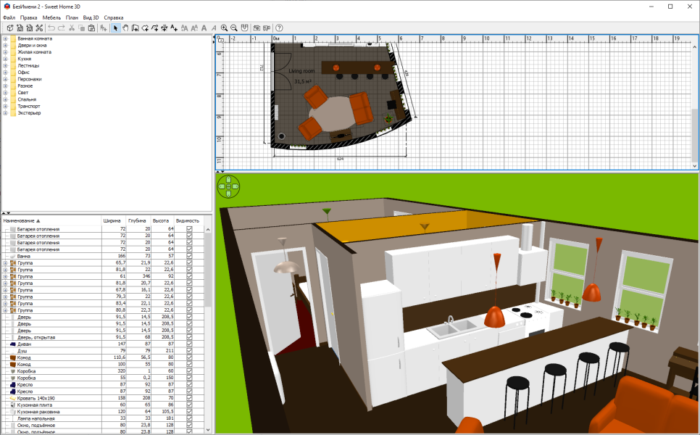This screenshot has height=435, width=700.
Task: Sort furniture list by Высота column
Action: pos(161,220)
